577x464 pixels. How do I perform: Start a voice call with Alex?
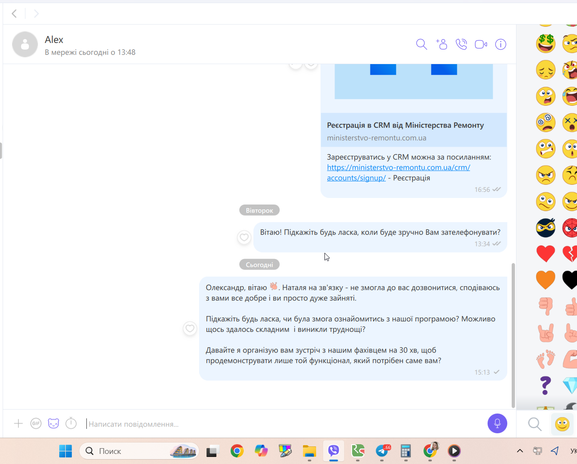tap(461, 44)
